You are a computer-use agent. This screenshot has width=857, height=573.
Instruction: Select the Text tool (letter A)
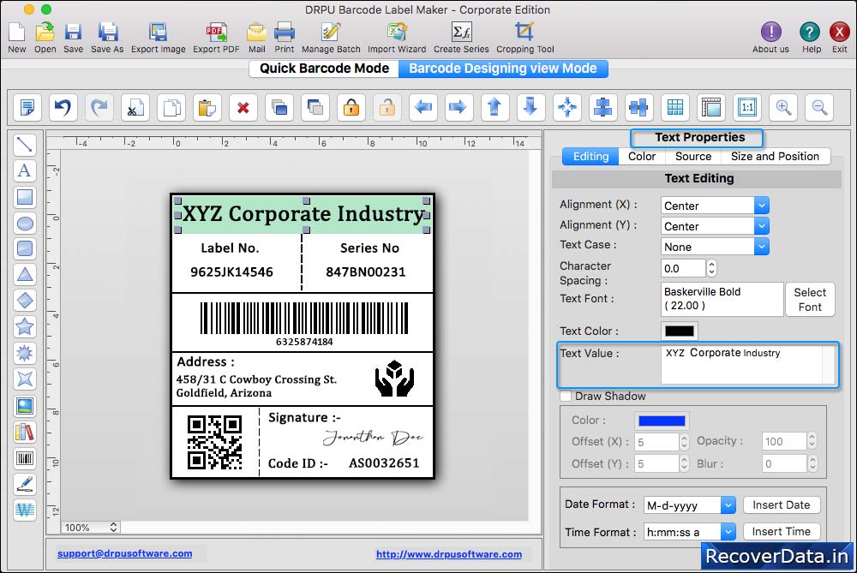(x=25, y=170)
